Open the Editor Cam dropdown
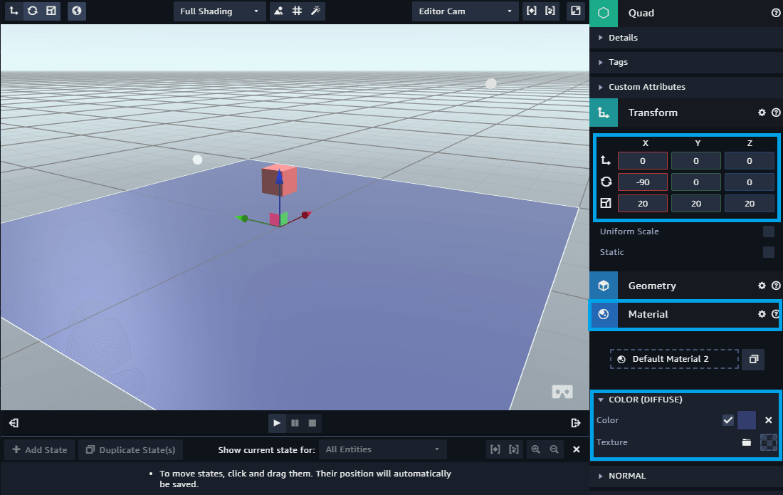783x495 pixels. tap(465, 11)
